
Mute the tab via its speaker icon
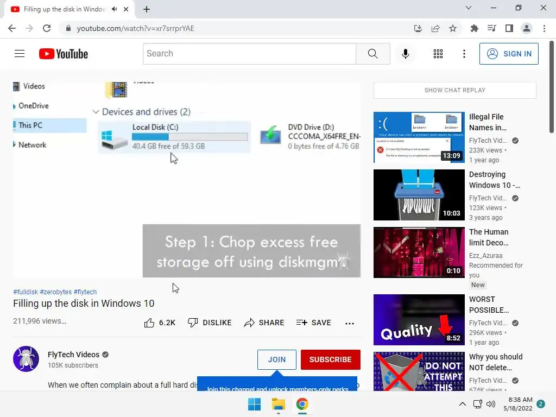point(114,9)
